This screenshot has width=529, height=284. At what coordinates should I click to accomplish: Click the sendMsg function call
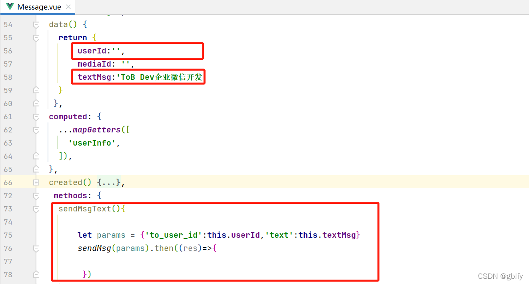pos(94,248)
